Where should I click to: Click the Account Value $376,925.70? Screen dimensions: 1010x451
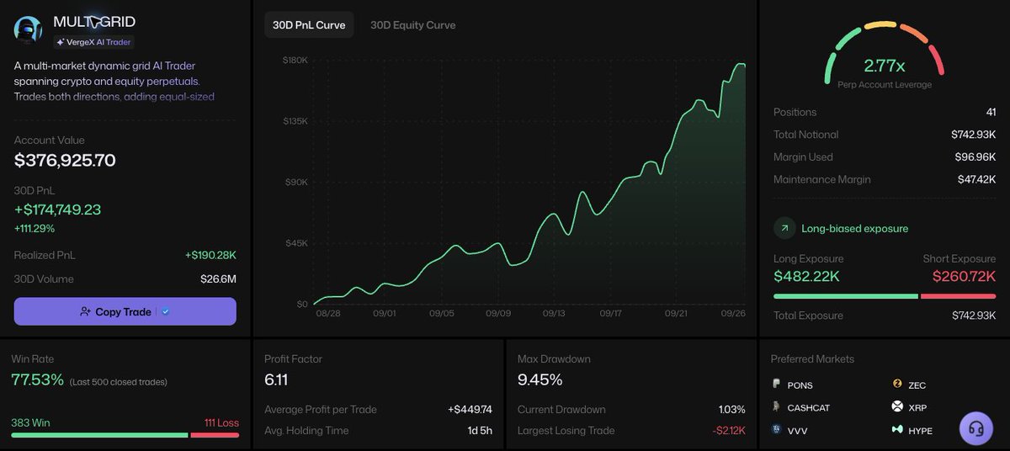(x=65, y=161)
